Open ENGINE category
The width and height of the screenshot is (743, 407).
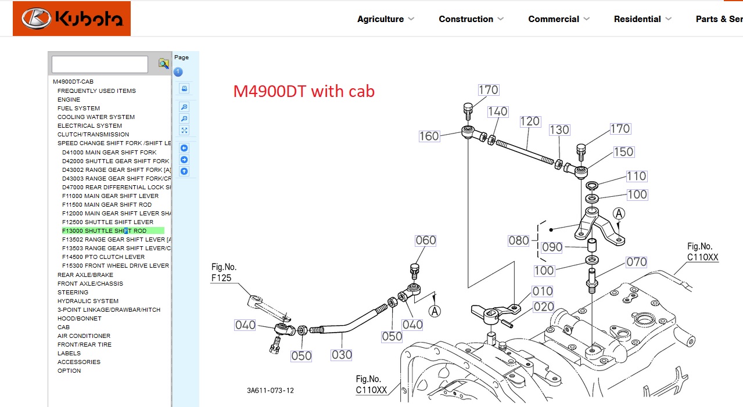click(69, 99)
